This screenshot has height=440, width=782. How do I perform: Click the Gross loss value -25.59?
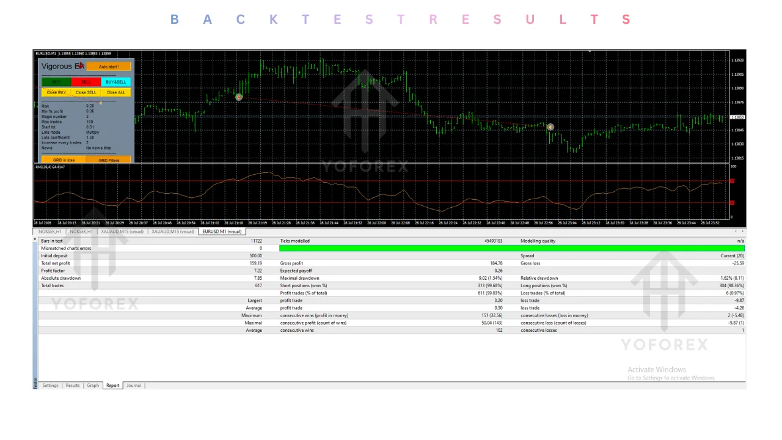(737, 263)
